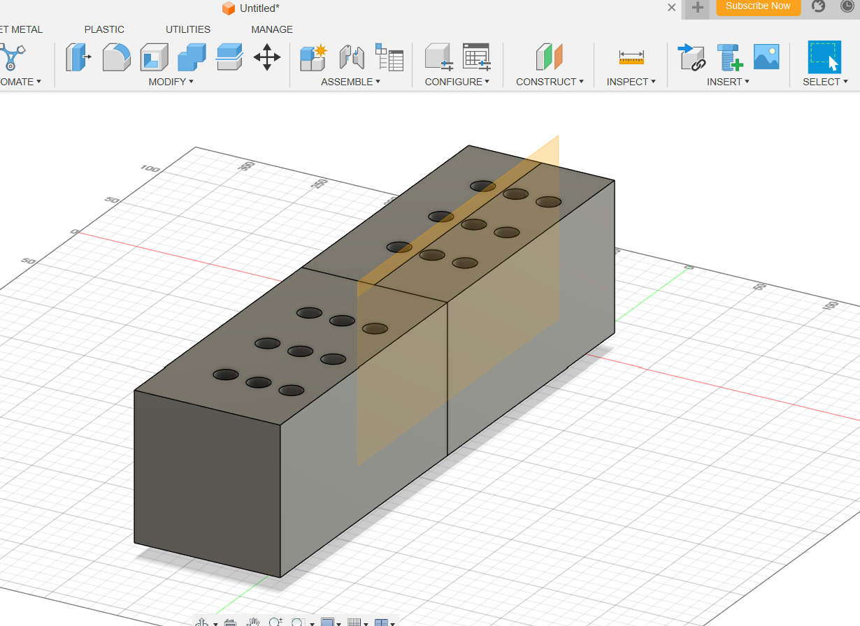This screenshot has width=860, height=626.
Task: Click the Look At navigation icon
Action: click(x=230, y=622)
